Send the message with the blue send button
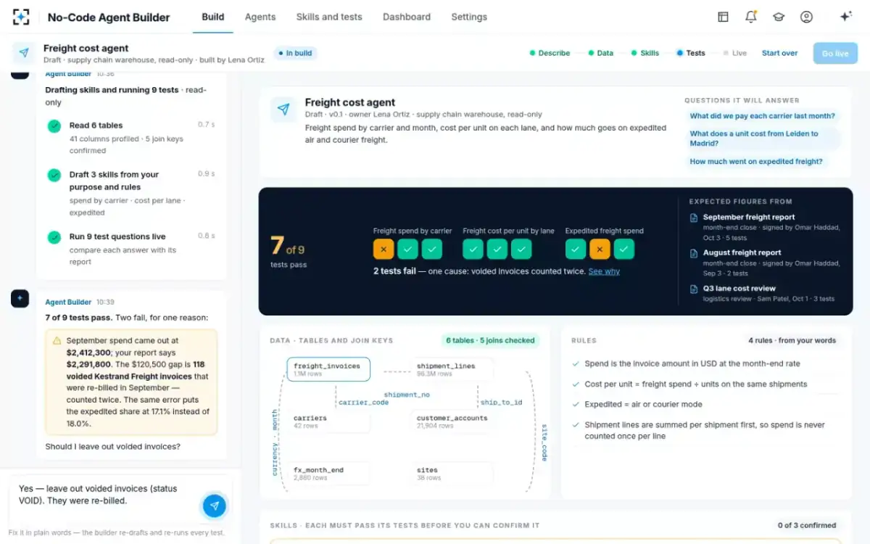Viewport: 870px width, 544px height. [x=214, y=506]
